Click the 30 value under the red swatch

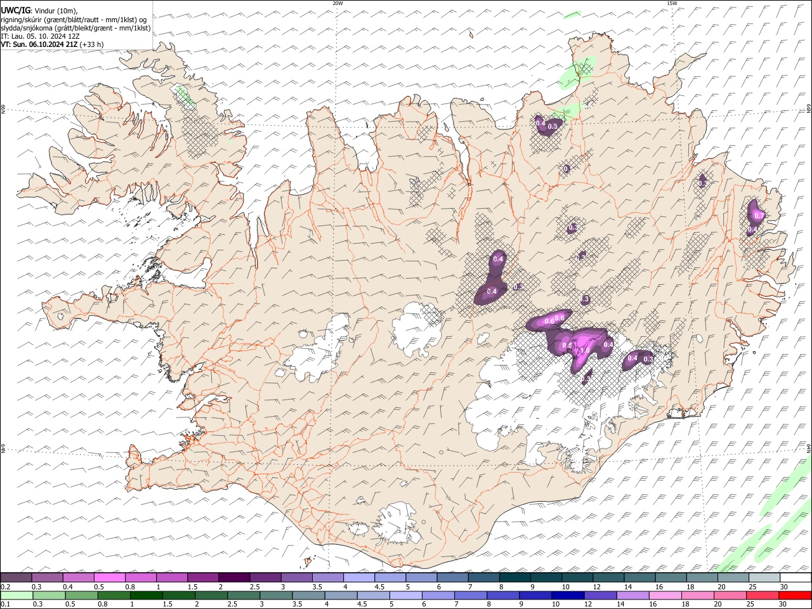pyautogui.click(x=784, y=605)
